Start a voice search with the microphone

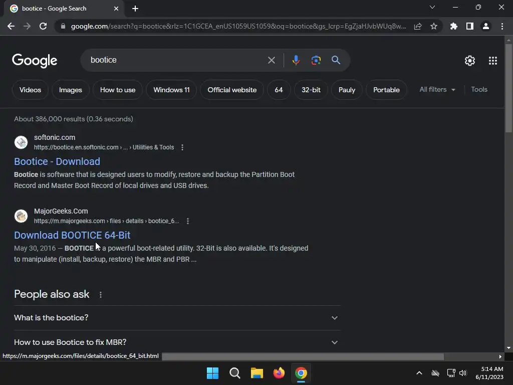tap(296, 60)
